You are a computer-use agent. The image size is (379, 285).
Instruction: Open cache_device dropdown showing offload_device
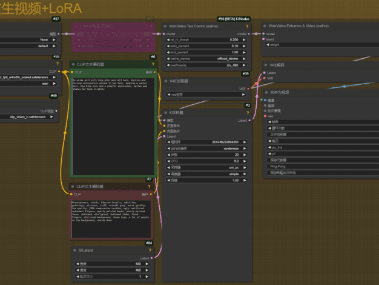[x=206, y=59]
